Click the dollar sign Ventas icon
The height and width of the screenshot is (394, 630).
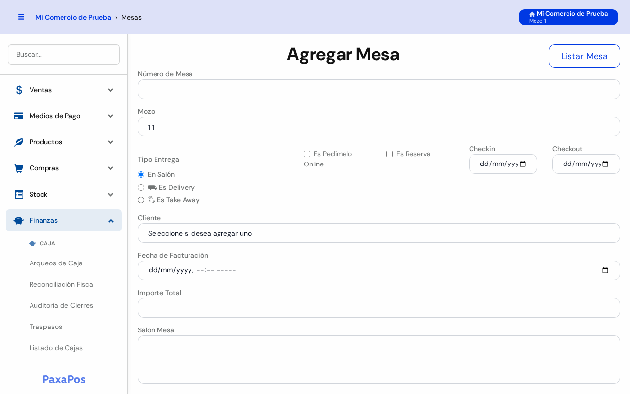pyautogui.click(x=19, y=90)
